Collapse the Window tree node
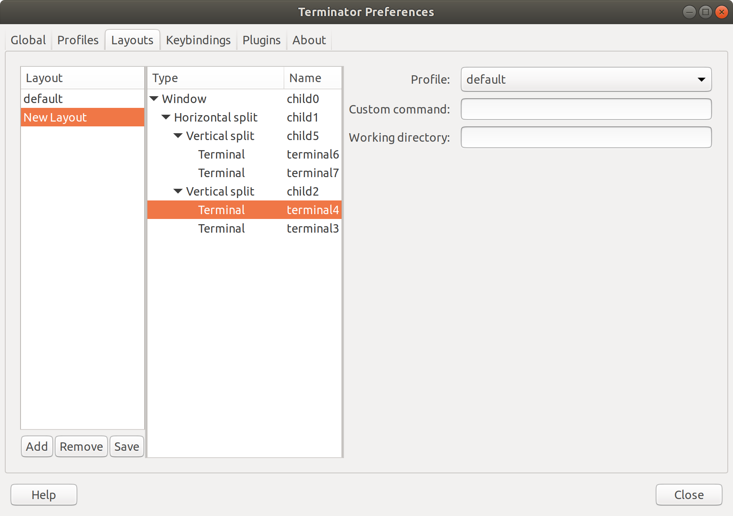This screenshot has width=733, height=516. (154, 99)
